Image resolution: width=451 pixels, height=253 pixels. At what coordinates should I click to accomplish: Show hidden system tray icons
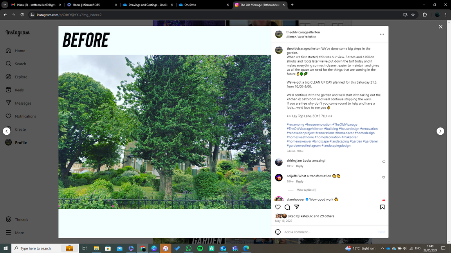click(382, 248)
